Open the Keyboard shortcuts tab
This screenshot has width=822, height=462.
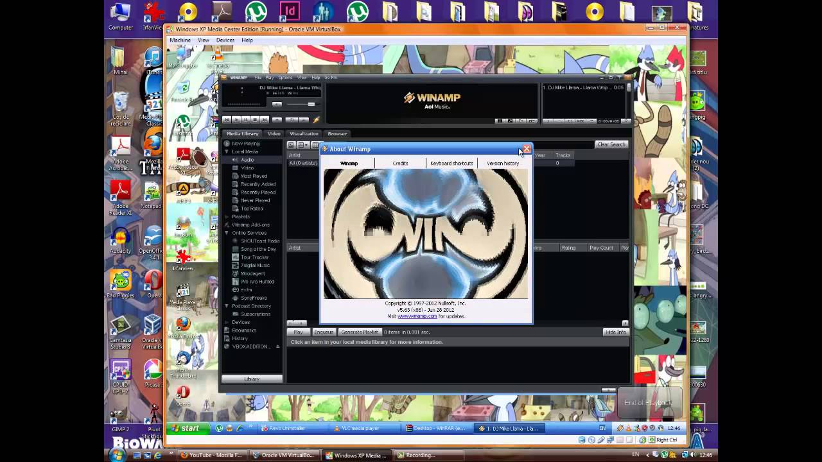click(451, 163)
